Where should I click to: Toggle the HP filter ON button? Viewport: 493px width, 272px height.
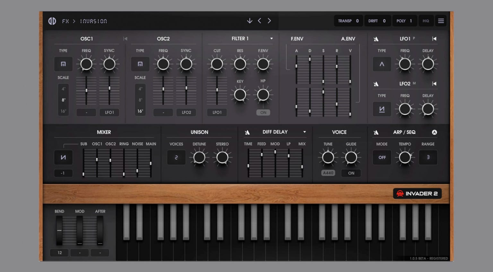click(263, 113)
